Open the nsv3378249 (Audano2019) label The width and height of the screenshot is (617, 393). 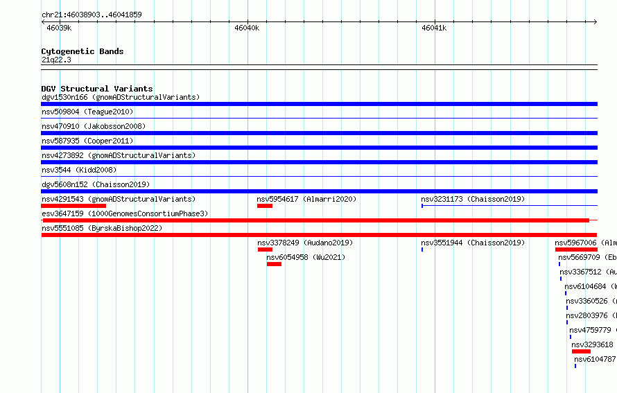tap(305, 243)
